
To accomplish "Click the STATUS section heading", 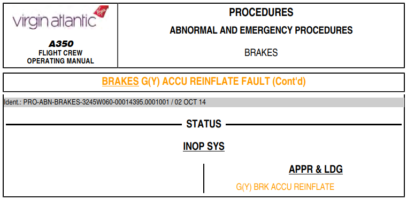I will (x=204, y=124).
